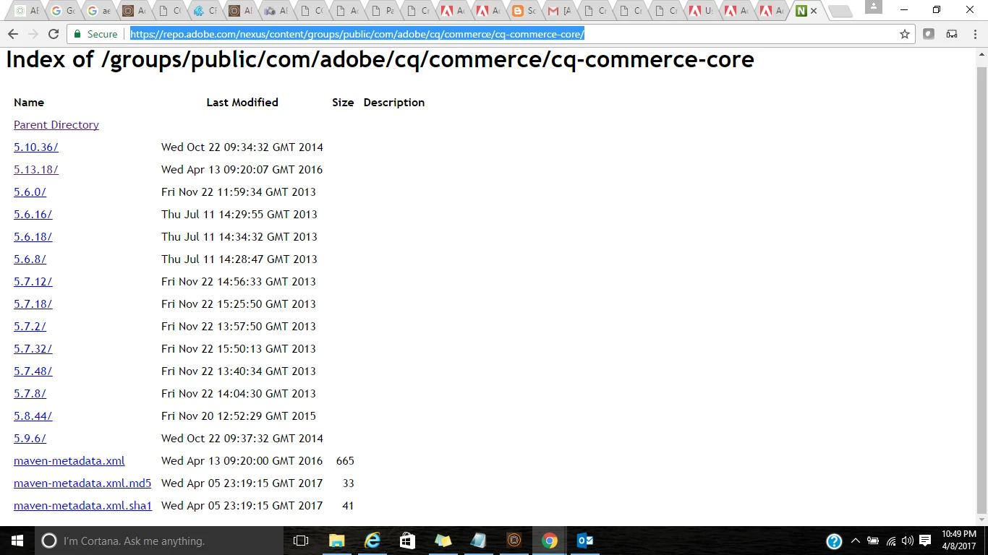988x555 pixels.
Task: Open the Parent Directory link
Action: (x=56, y=125)
